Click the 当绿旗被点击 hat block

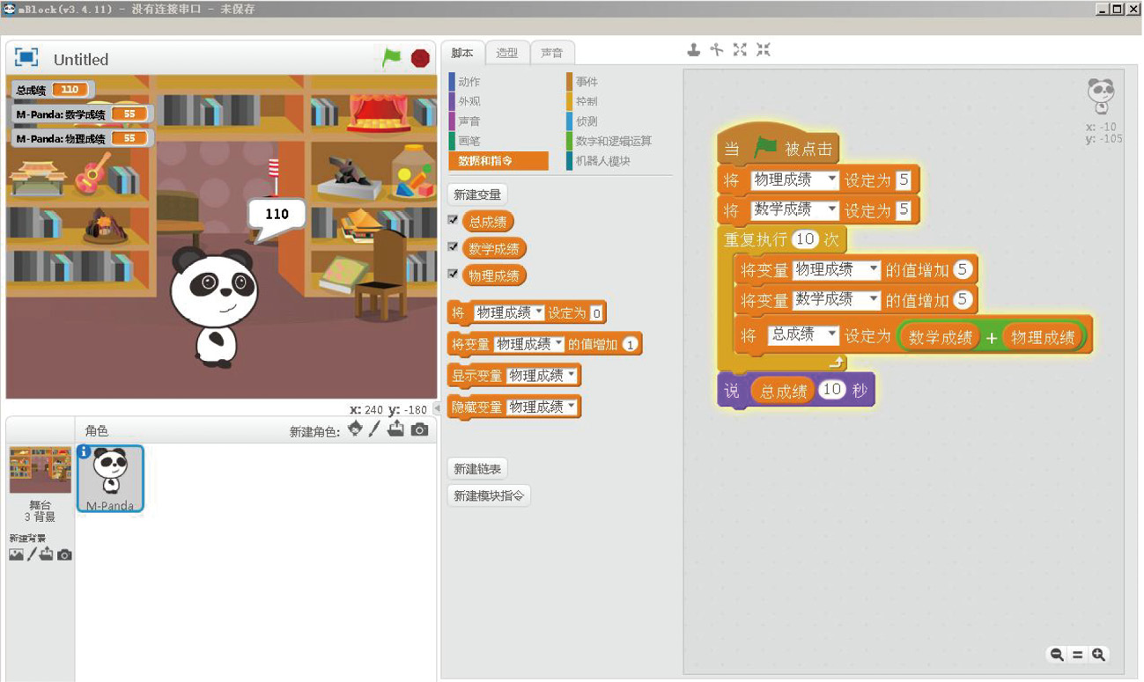(779, 145)
